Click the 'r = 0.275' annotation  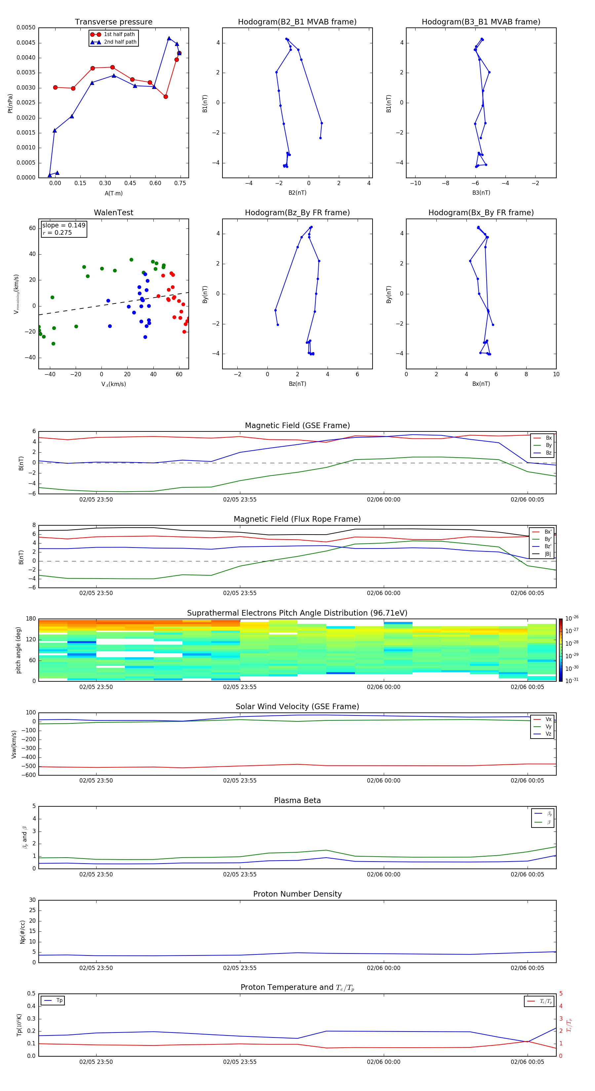(57, 232)
